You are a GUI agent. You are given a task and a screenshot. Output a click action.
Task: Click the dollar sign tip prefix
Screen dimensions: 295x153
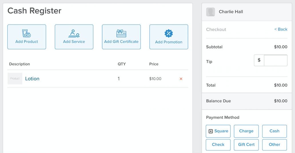point(259,60)
